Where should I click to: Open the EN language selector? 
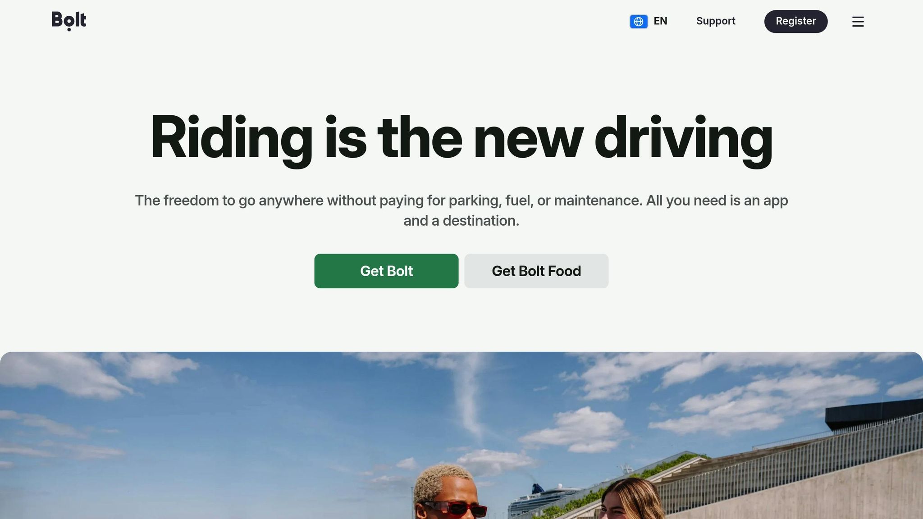[x=649, y=21]
